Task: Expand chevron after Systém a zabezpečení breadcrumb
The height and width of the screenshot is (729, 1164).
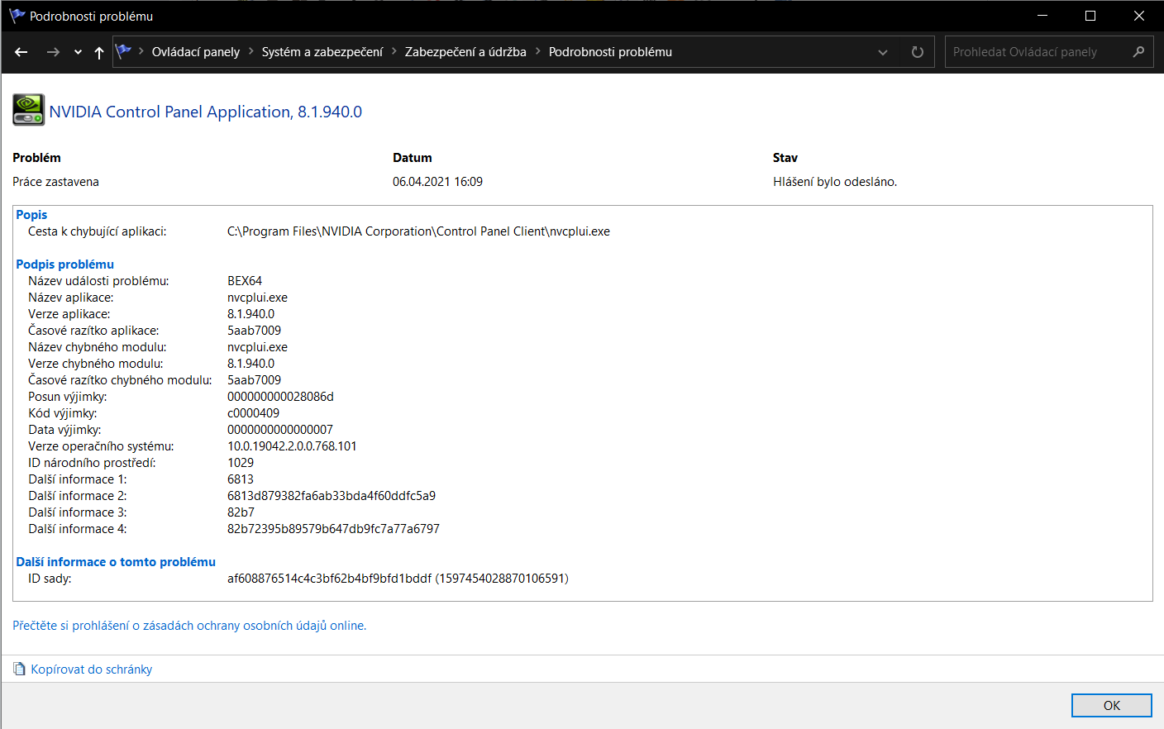Action: 394,51
